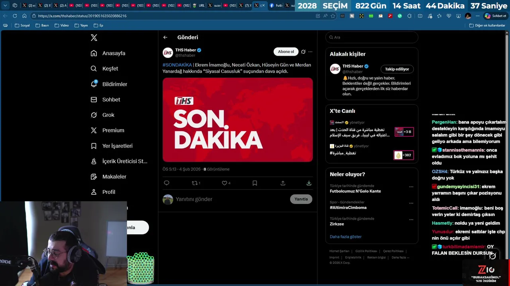Open trend Futbolcumuz N'Golo Kante
Viewport: 510px width, 286px height.
[x=355, y=191]
